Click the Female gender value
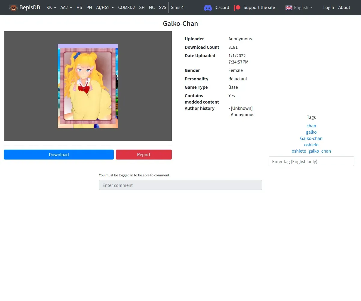Screen dimensions: 361x301 coord(236,70)
